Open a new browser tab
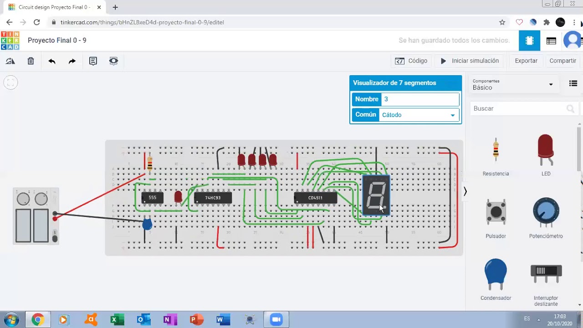 pos(115,7)
